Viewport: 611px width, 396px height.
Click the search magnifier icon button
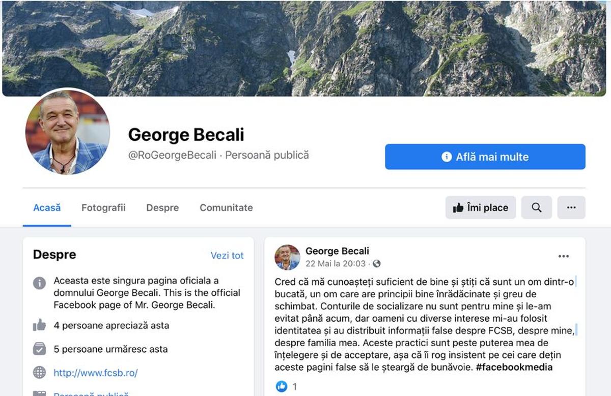537,207
